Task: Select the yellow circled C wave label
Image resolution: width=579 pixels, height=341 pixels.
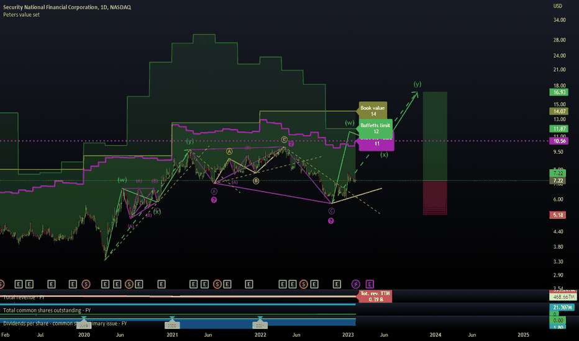Action: [x=284, y=139]
